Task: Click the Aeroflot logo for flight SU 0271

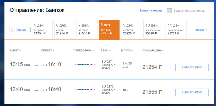Action: 85,64
